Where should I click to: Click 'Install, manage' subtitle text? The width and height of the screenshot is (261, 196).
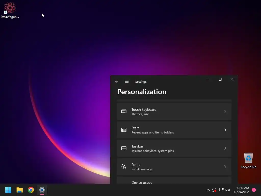(x=142, y=169)
